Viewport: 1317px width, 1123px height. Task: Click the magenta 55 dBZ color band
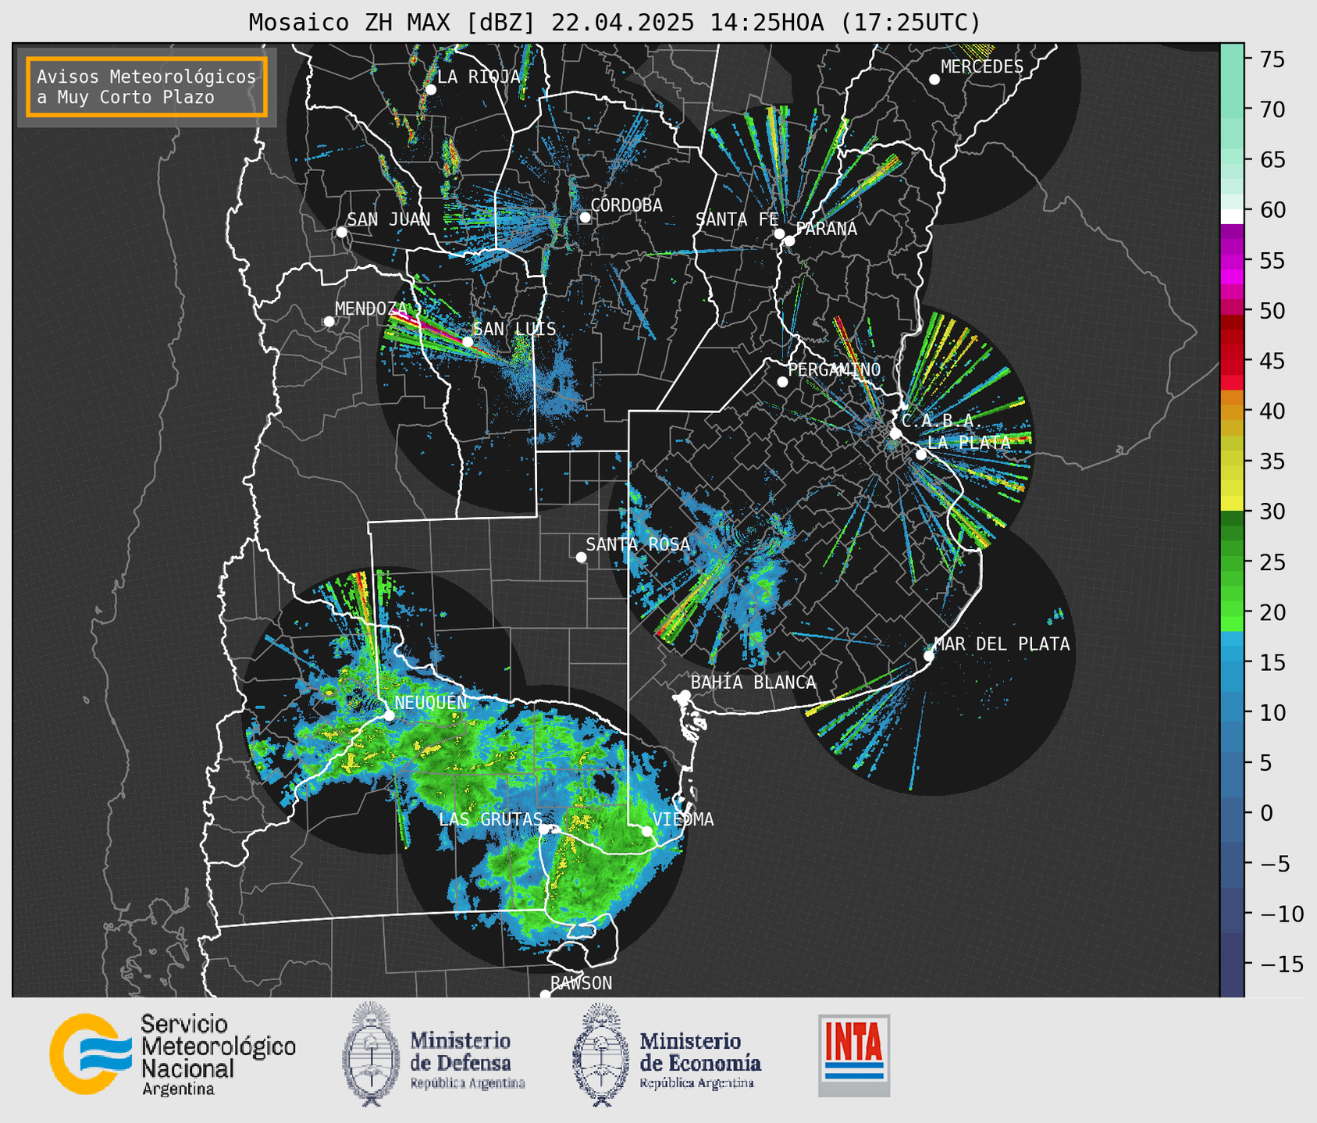coord(1232,261)
